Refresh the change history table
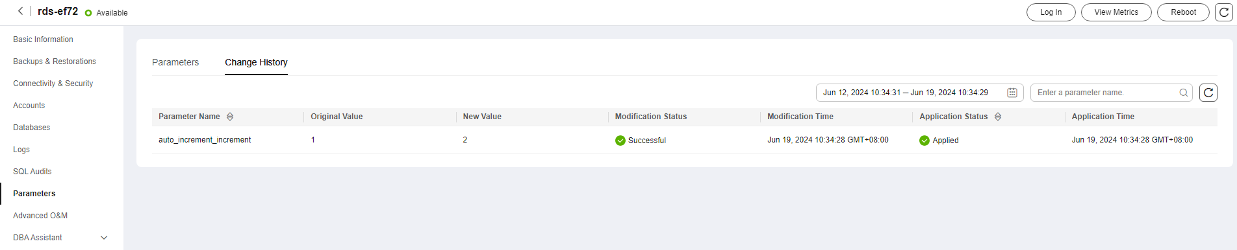Screen dimensions: 1237x250 (1208, 93)
